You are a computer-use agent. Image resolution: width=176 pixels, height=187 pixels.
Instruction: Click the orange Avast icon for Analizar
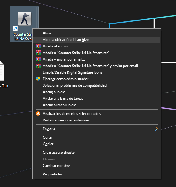tap(38, 113)
